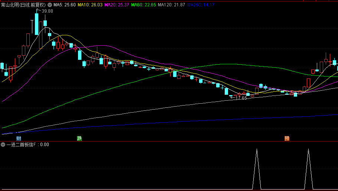This screenshot has width=338, height=191.
Task: Click the yellow MA10: 26.03 label
Action: (90, 5)
